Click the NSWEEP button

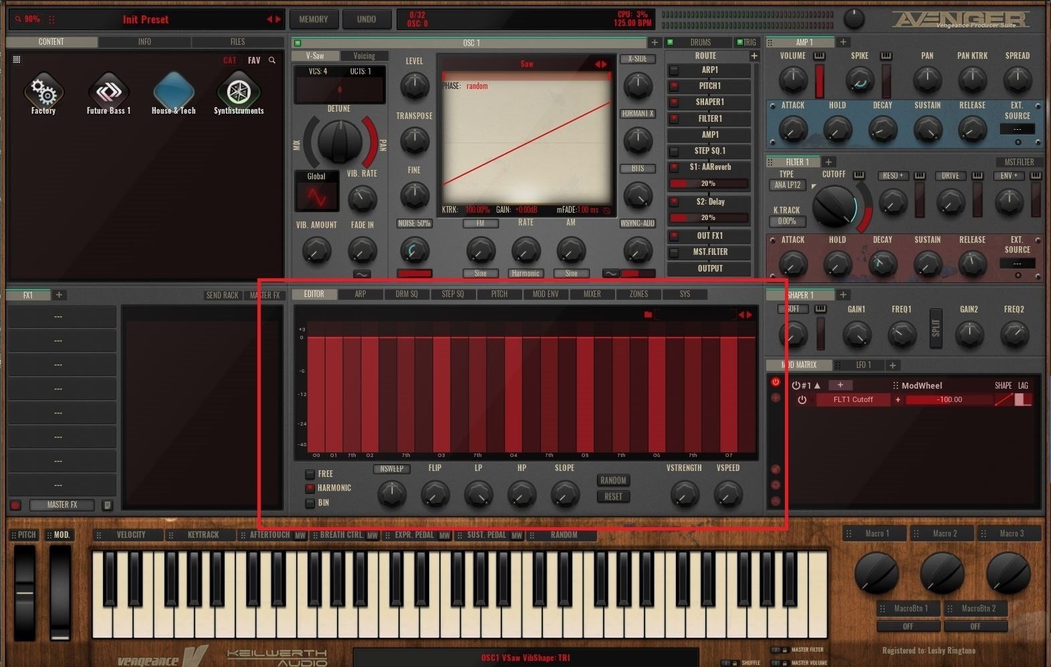click(x=392, y=469)
